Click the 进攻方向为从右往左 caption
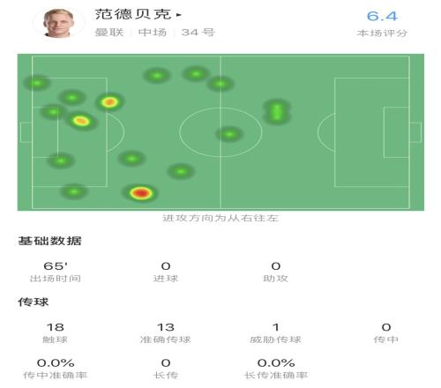 (x=220, y=218)
